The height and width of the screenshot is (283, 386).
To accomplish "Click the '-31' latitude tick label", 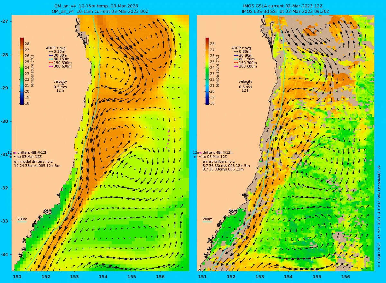I will [4, 155].
